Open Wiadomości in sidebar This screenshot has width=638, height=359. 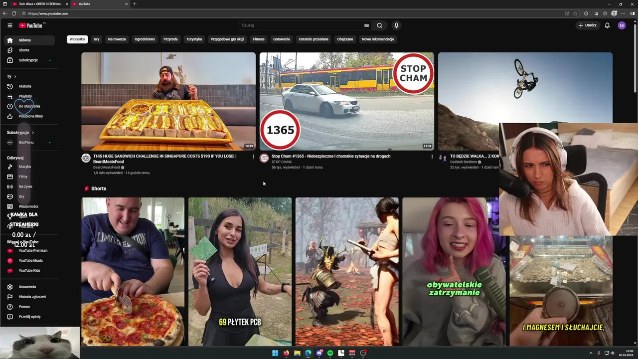(30, 206)
